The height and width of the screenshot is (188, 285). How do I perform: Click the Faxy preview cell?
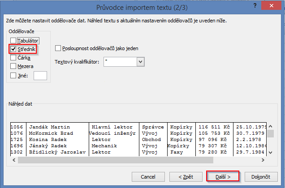point(177,152)
